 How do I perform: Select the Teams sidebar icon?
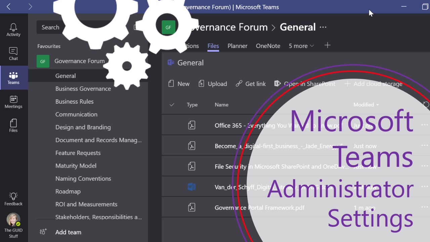(13, 78)
